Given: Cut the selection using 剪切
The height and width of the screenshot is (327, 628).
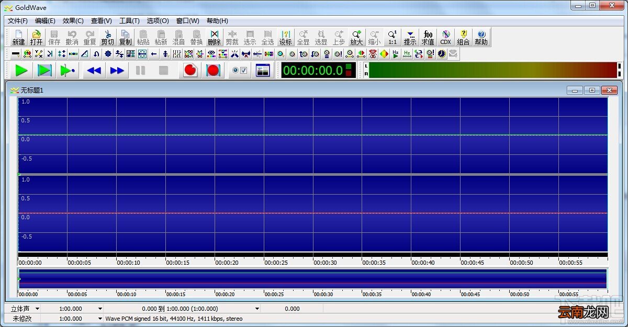Looking at the screenshot, I should pos(107,37).
